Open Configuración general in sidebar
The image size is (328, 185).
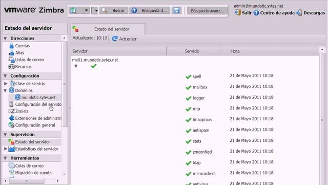tap(35, 125)
